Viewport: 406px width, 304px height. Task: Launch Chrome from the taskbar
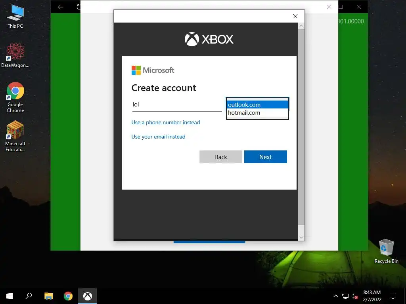68,296
